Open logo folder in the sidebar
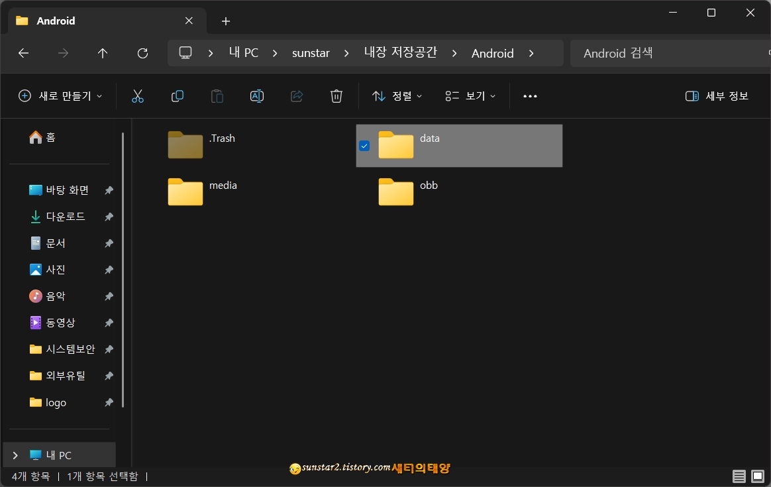The image size is (771, 487). pyautogui.click(x=48, y=402)
